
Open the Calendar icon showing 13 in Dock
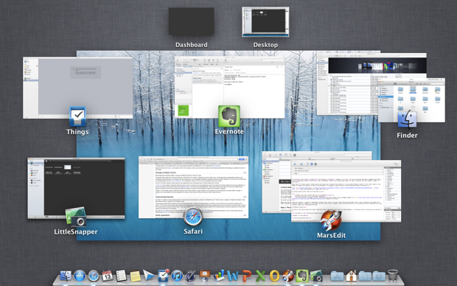point(108,276)
